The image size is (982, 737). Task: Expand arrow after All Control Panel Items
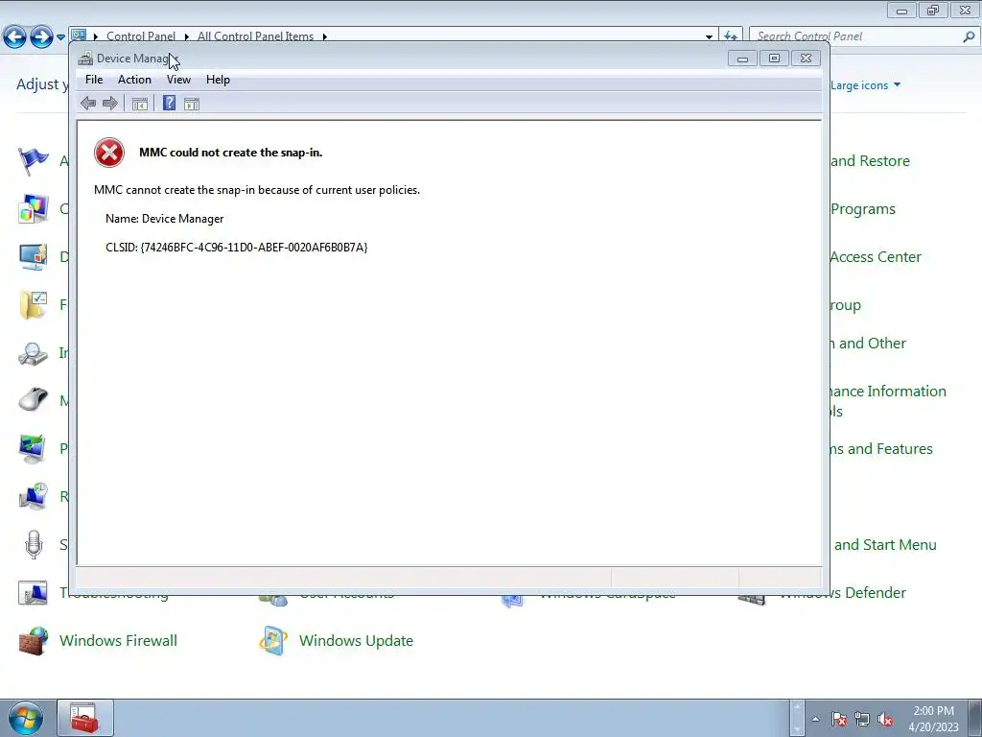324,36
